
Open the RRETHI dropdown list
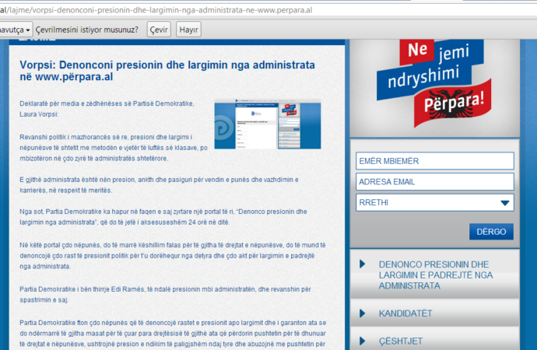tap(434, 202)
